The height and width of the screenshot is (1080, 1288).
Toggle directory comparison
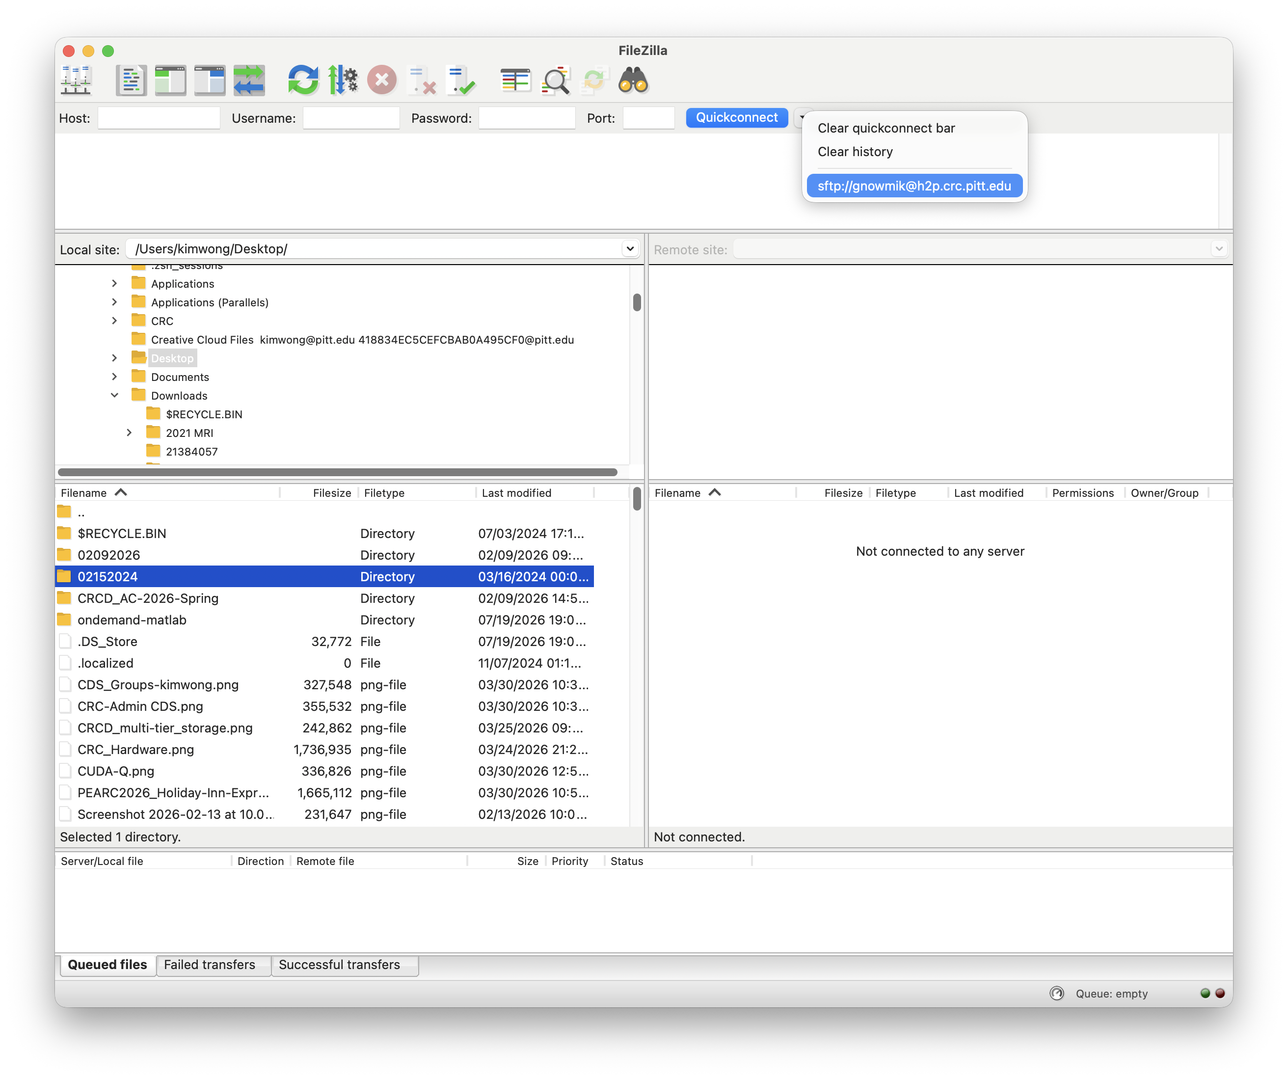pyautogui.click(x=555, y=81)
